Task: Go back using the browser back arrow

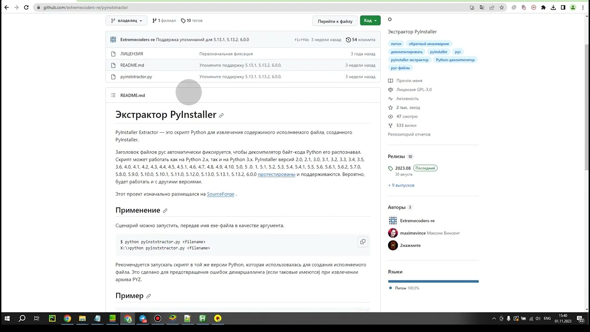Action: click(6, 7)
